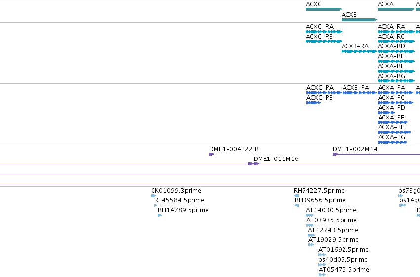Click the ACXA-RC transcript label
Image resolution: width=420 pixels, height=277 pixels.
(x=391, y=37)
